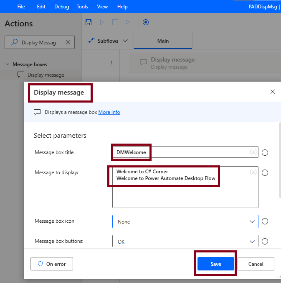Click the Stop flow square icon
This screenshot has height=283, width=281.
(x=116, y=22)
